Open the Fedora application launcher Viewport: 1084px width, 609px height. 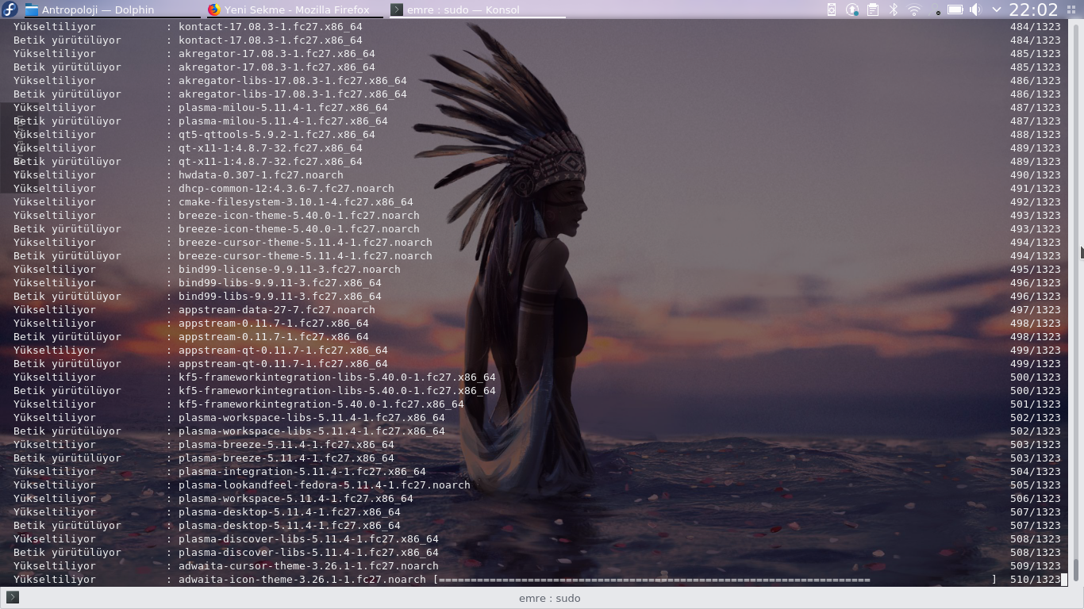click(10, 10)
